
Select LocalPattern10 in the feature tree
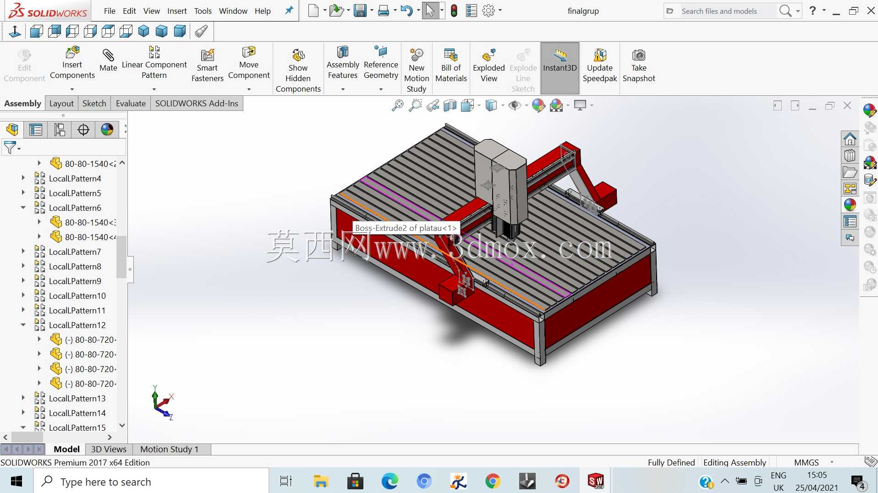pos(77,296)
